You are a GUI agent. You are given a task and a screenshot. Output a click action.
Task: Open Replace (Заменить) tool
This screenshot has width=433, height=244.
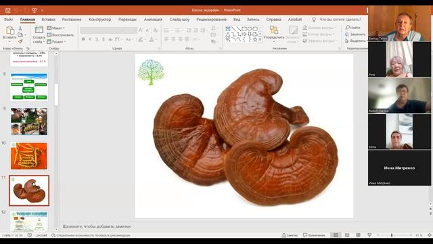355,35
